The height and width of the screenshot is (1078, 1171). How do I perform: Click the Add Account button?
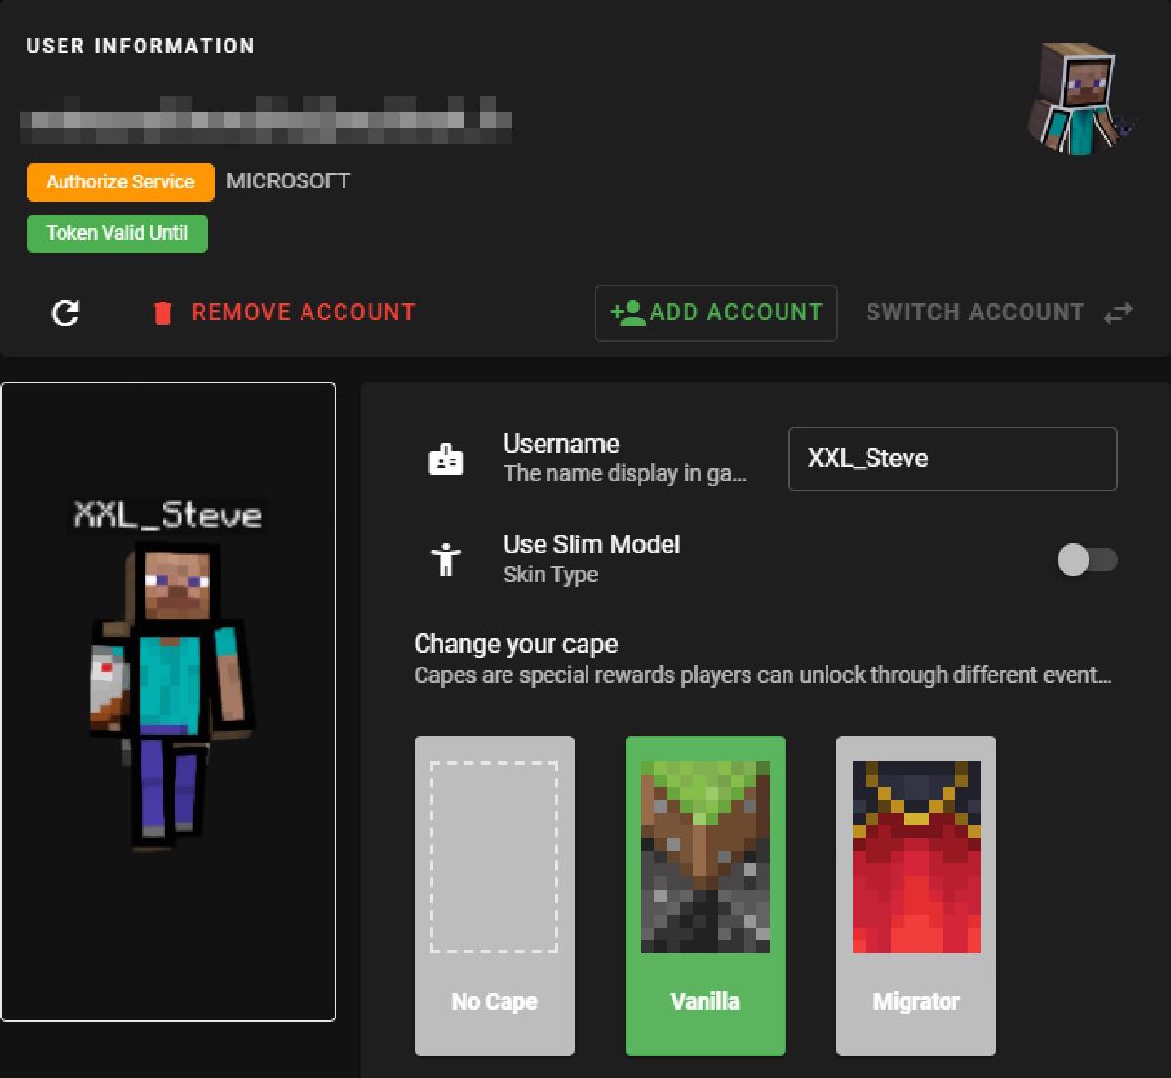click(x=715, y=312)
